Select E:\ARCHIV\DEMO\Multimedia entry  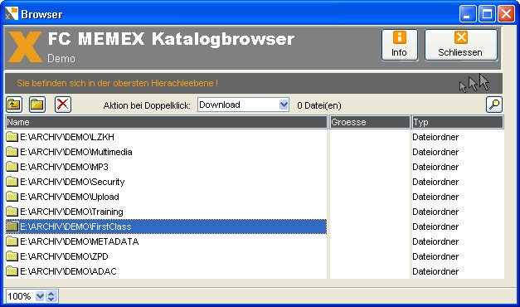click(x=76, y=152)
